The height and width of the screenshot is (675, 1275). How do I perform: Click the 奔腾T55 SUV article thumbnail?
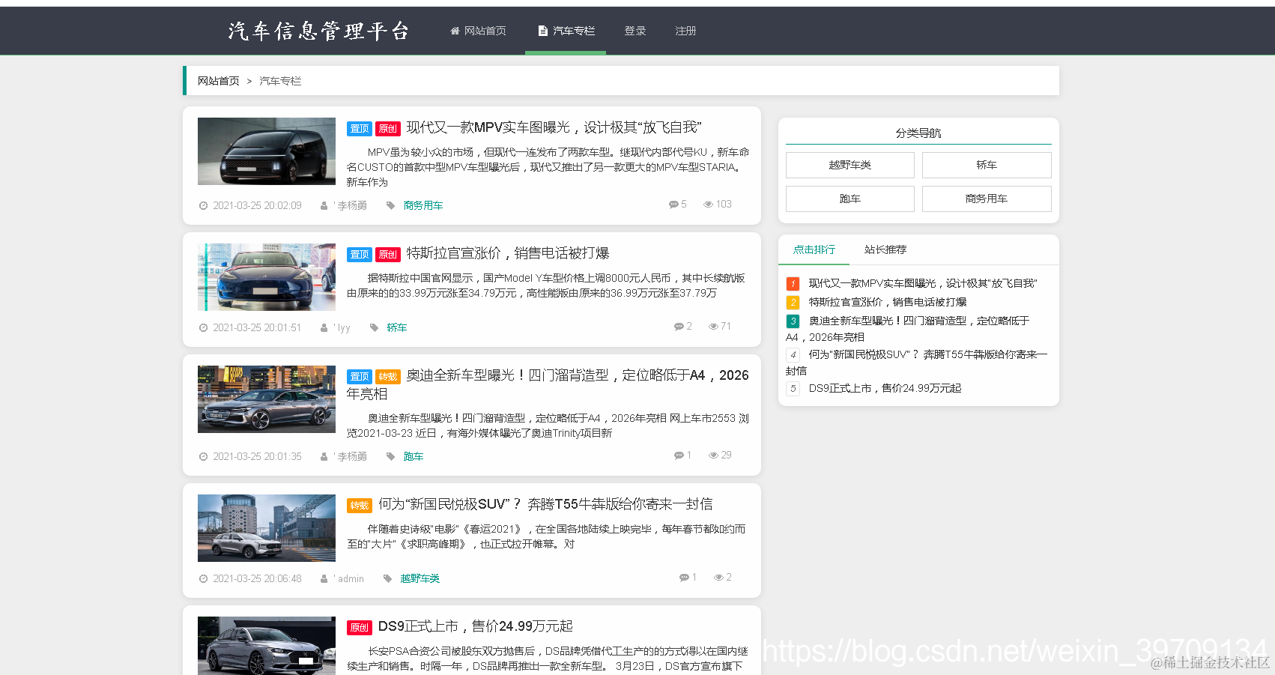pos(267,528)
